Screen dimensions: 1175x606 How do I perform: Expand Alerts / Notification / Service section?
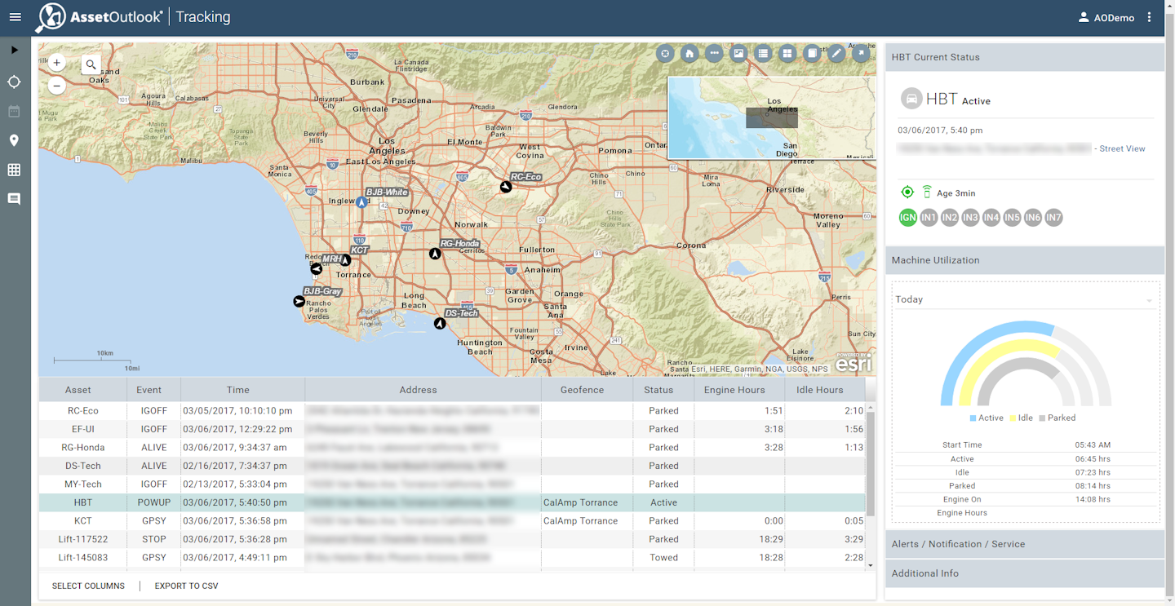[x=1024, y=544]
